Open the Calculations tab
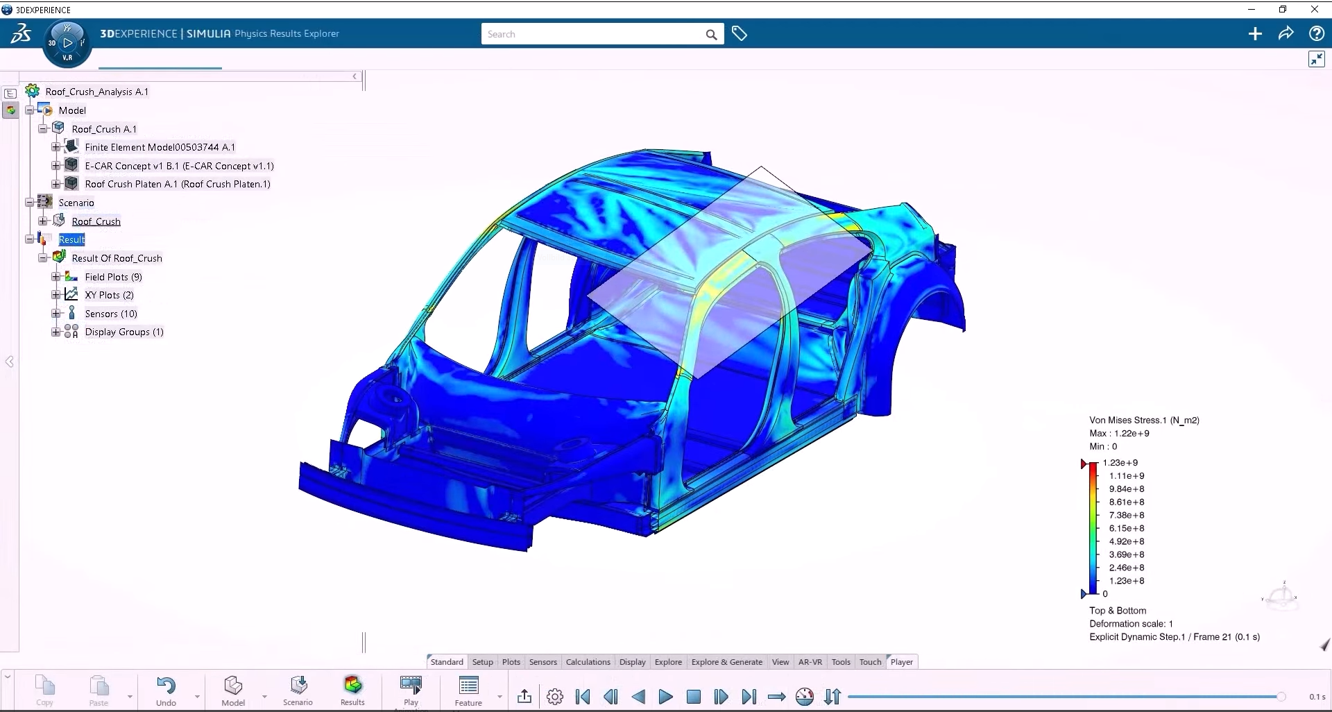This screenshot has width=1332, height=712. [588, 662]
